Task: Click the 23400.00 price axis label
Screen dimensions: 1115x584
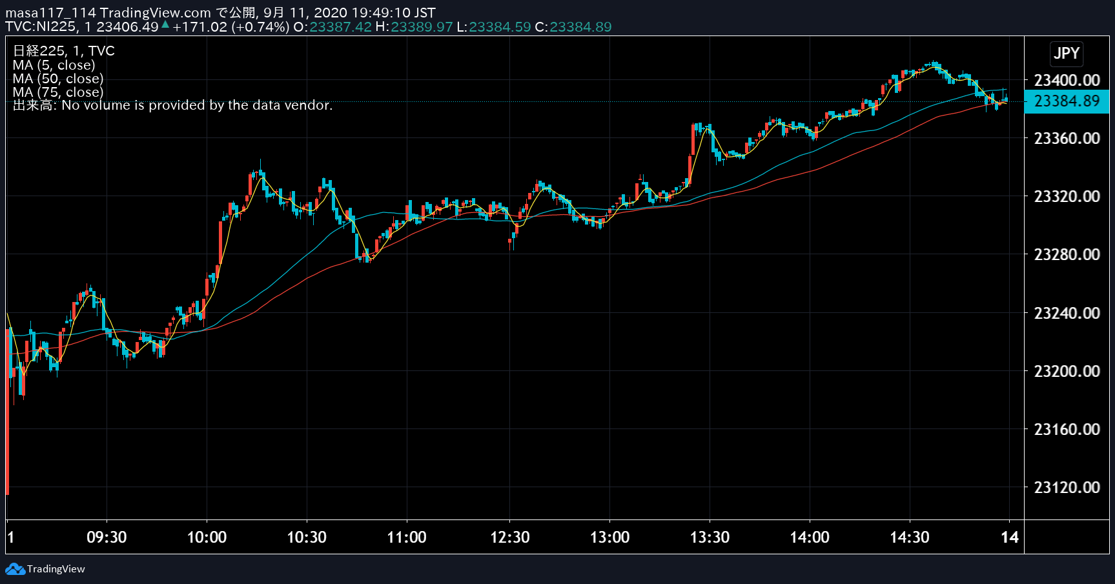Action: tap(1067, 80)
